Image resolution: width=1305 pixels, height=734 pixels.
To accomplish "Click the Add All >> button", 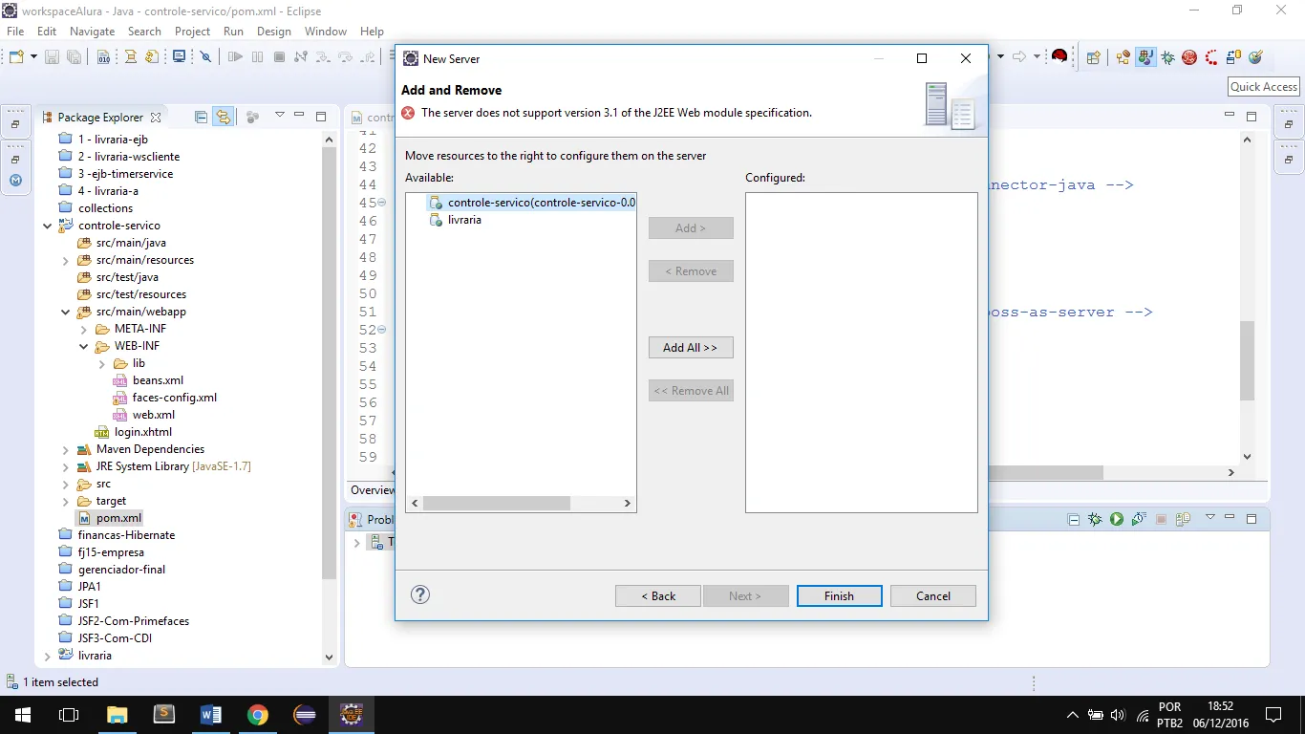I will (691, 347).
